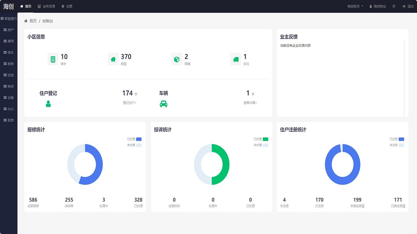417x234 pixels.
Task: Click the green person icon under 住户登记
Action: (48, 104)
